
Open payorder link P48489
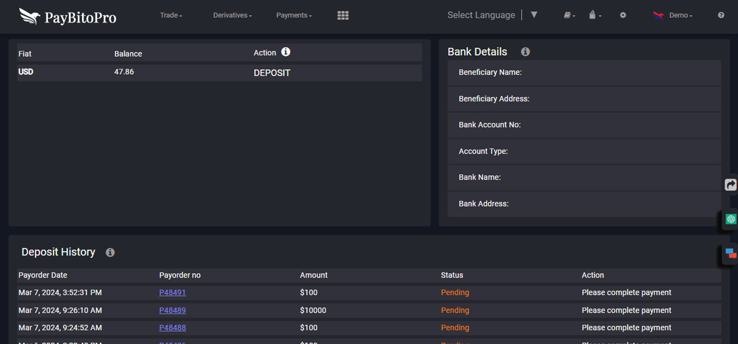173,310
